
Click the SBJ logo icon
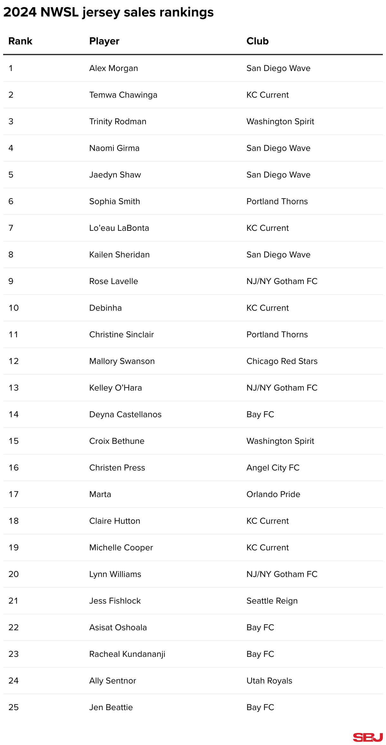368,737
